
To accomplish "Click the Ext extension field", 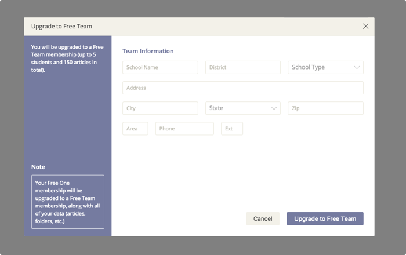I will 232,129.
